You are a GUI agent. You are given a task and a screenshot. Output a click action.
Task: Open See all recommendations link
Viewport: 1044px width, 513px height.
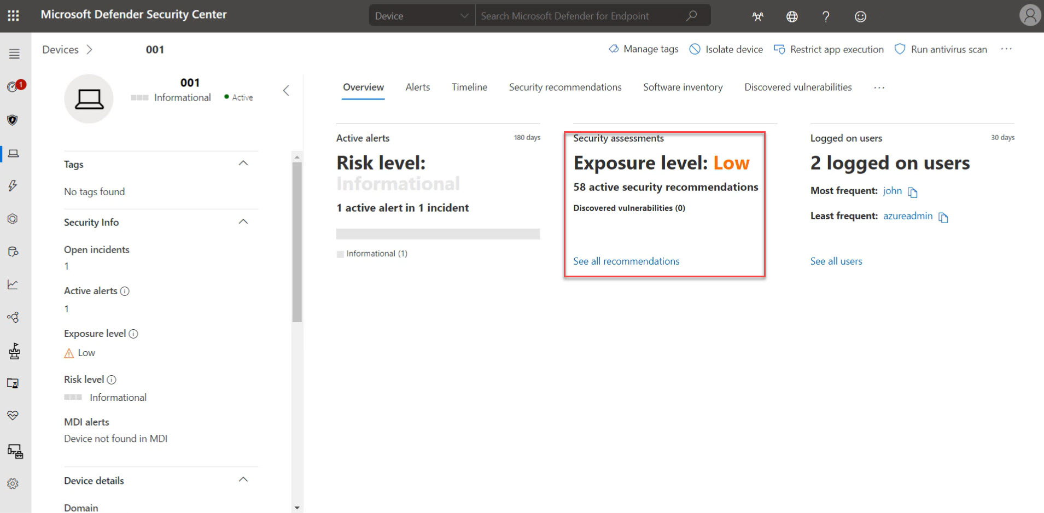click(x=626, y=261)
